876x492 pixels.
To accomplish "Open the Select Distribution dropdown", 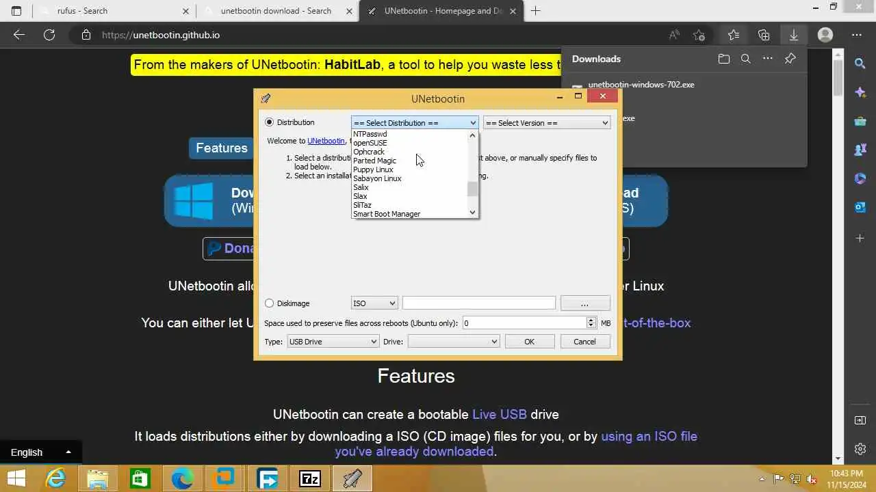I will point(414,123).
